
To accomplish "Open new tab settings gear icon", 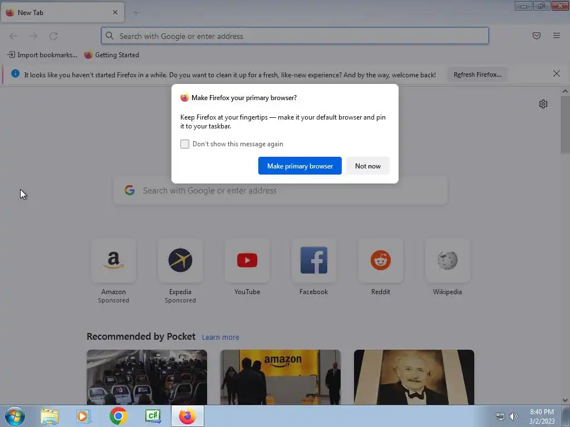I will [543, 104].
